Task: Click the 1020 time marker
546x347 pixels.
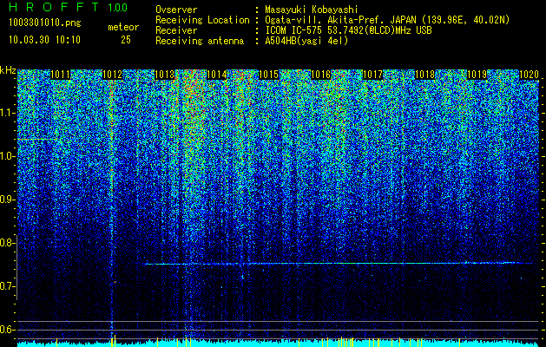Action: 530,75
